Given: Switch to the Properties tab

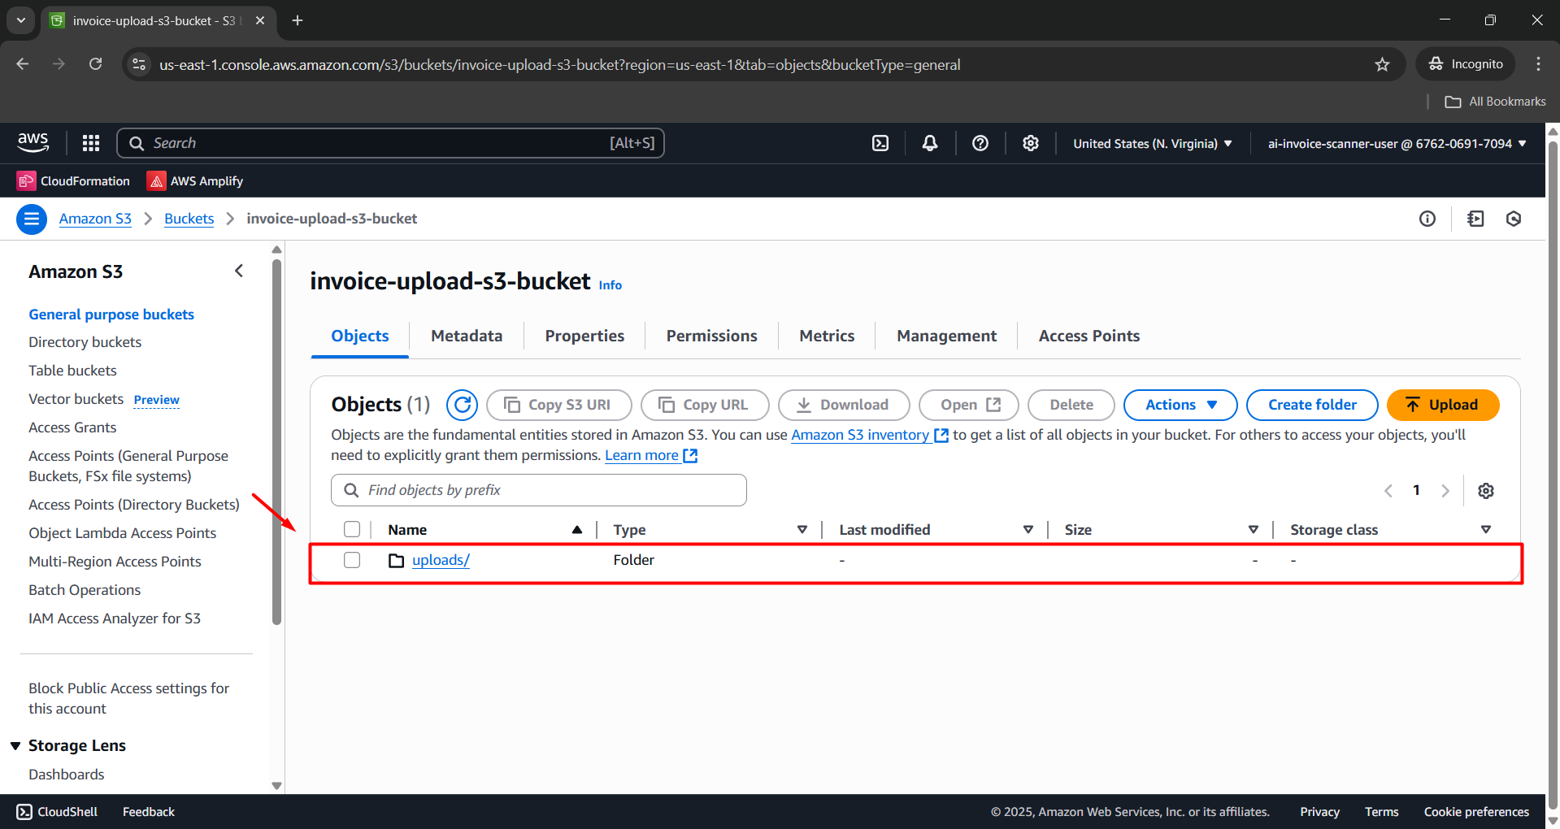Looking at the screenshot, I should pos(584,336).
